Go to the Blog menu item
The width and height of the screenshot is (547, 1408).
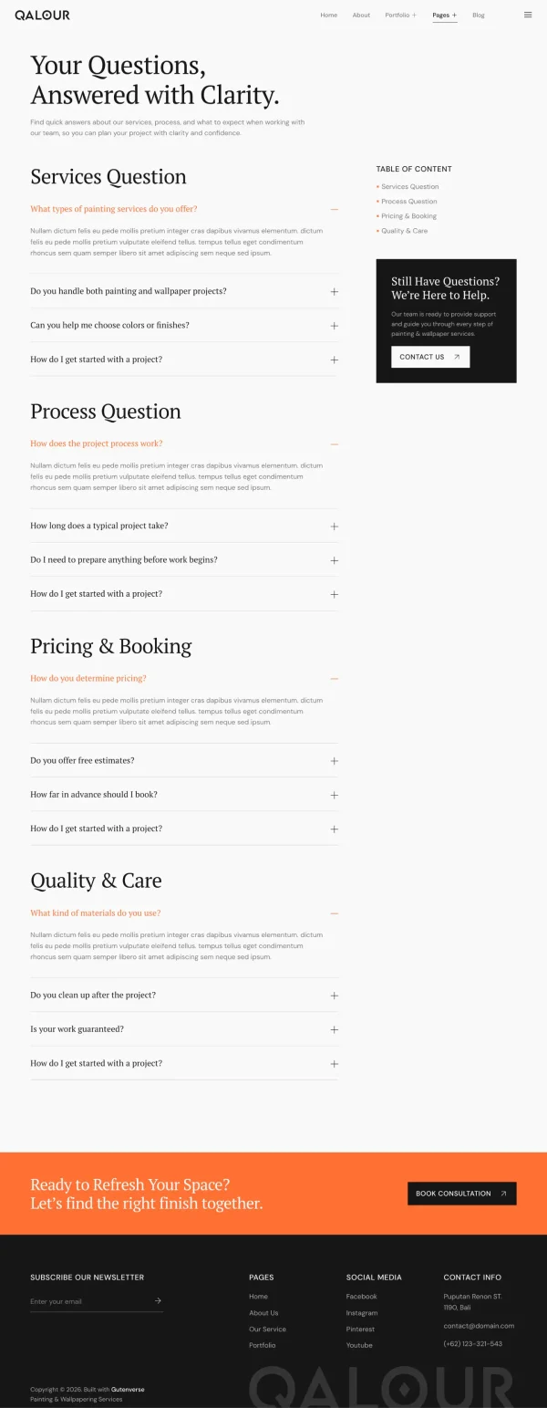pyautogui.click(x=479, y=16)
